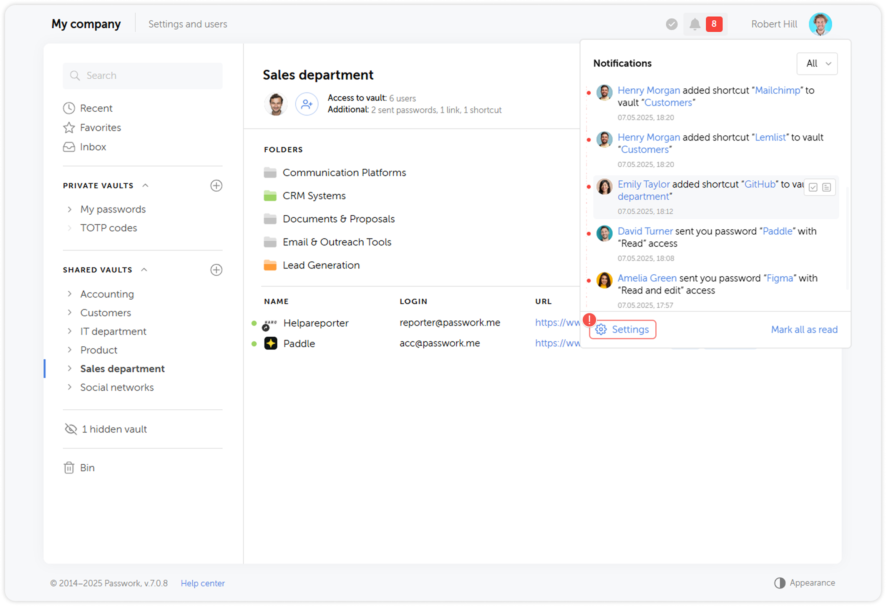Viewport: 886px width, 606px height.
Task: Click Robert Hill's profile avatar
Action: [820, 24]
